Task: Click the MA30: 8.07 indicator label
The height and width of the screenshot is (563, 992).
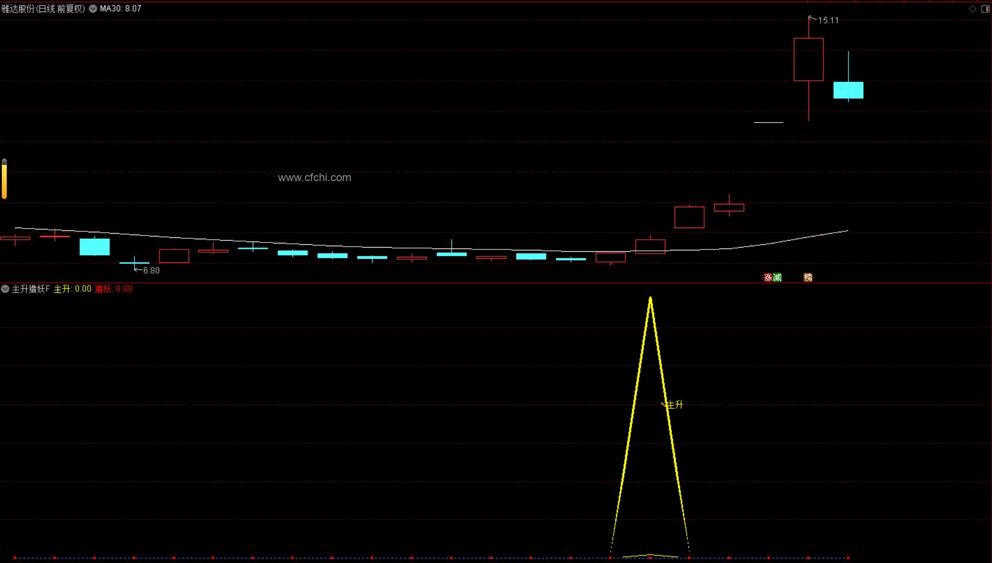Action: click(x=120, y=8)
